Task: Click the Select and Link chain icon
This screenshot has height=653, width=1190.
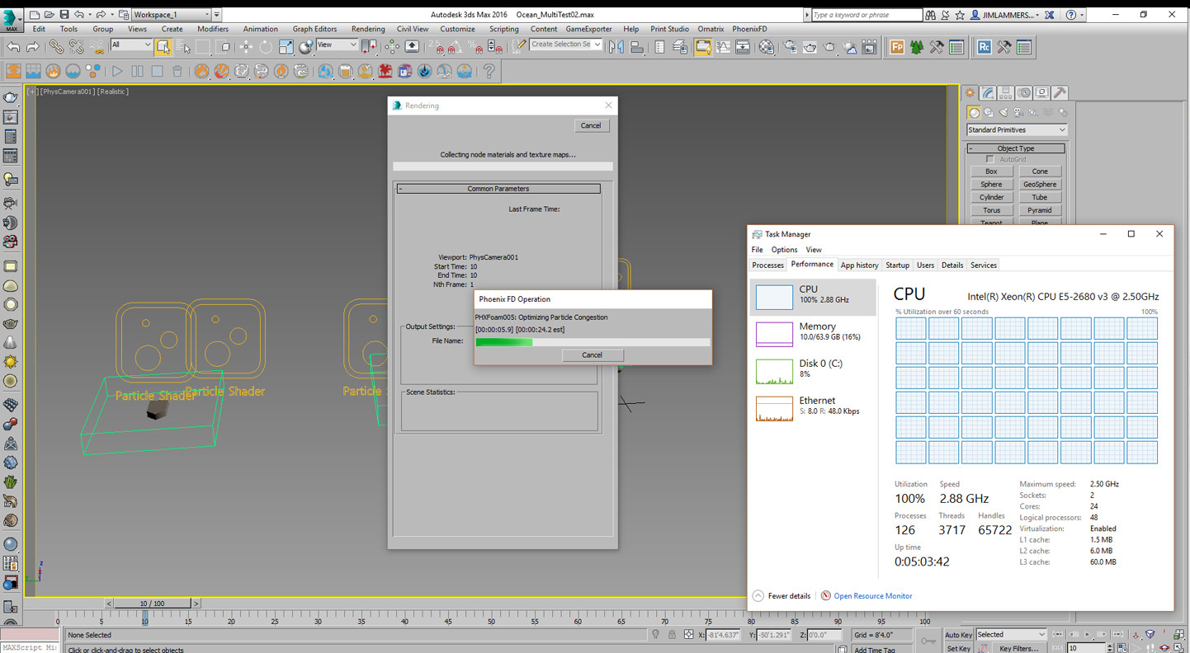Action: [56, 47]
